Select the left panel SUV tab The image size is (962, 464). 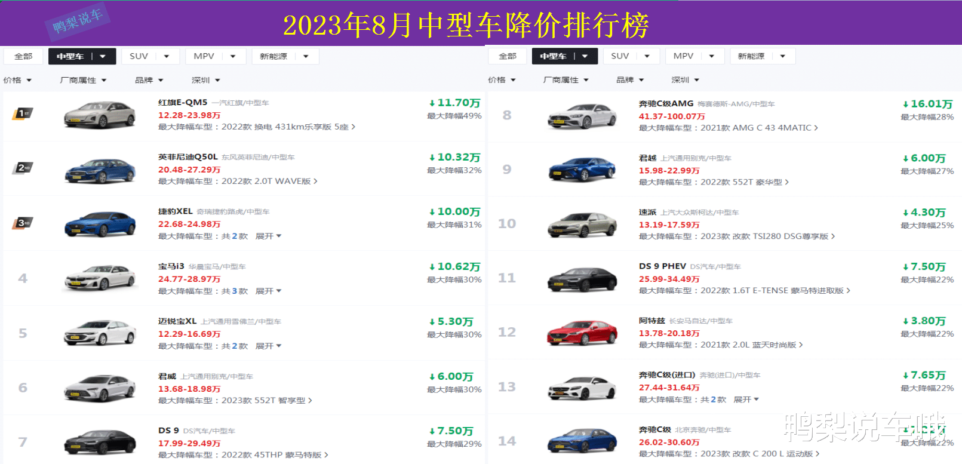click(x=150, y=56)
